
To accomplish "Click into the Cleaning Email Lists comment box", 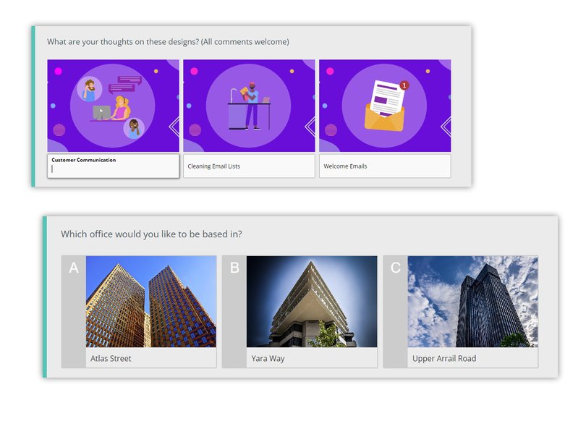I will click(249, 166).
